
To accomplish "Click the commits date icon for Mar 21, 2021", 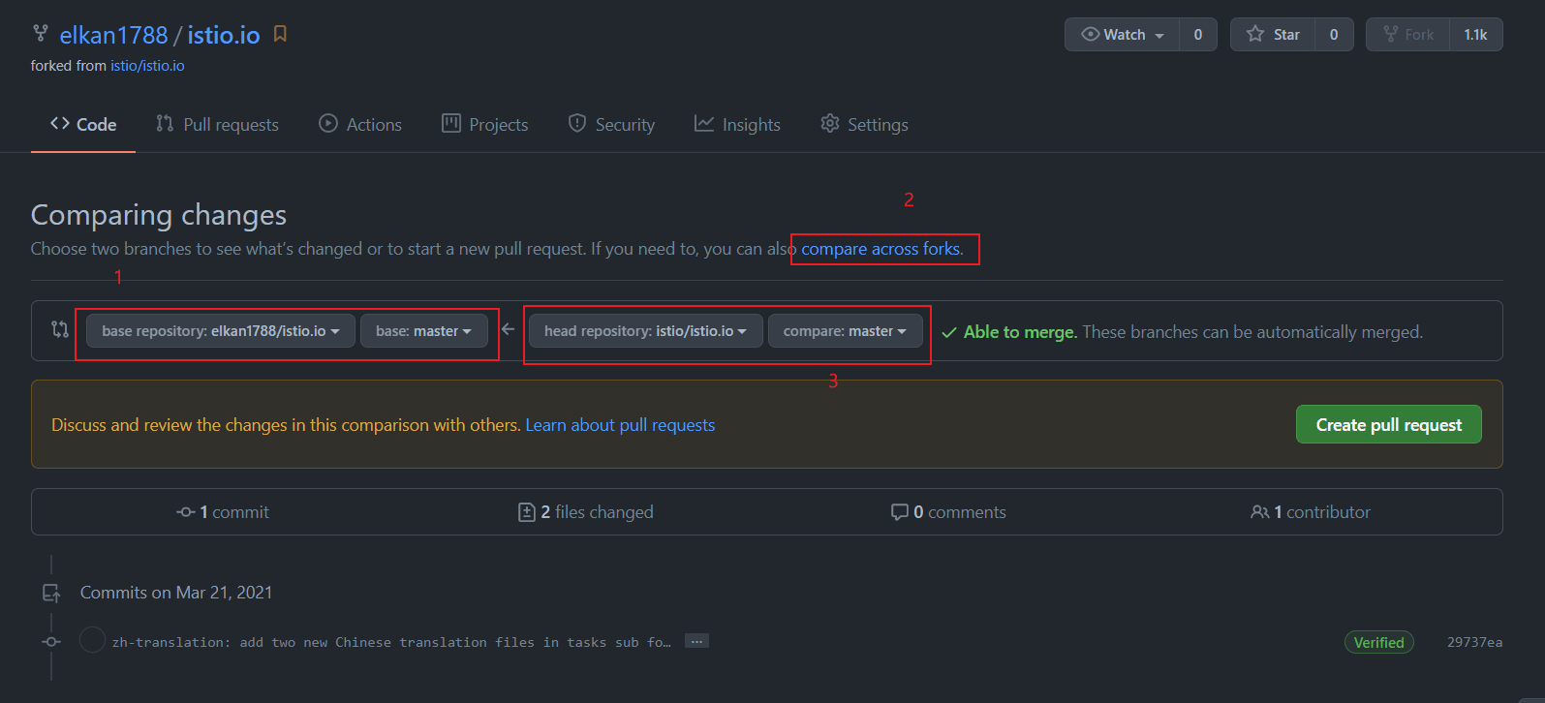I will tap(51, 593).
